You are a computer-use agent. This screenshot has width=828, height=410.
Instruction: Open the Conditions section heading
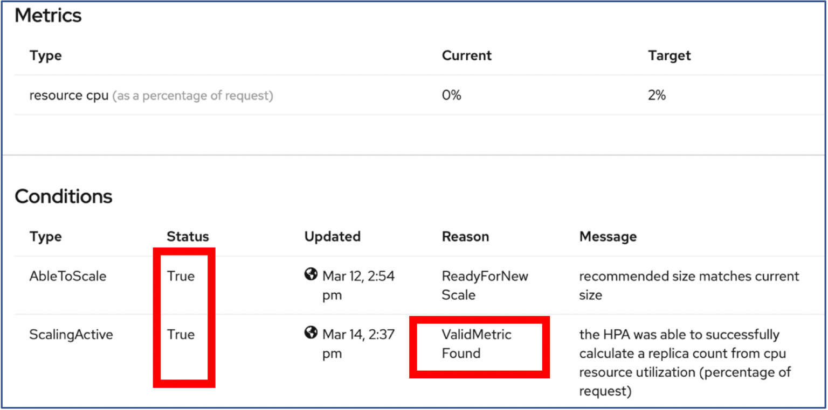(x=64, y=196)
